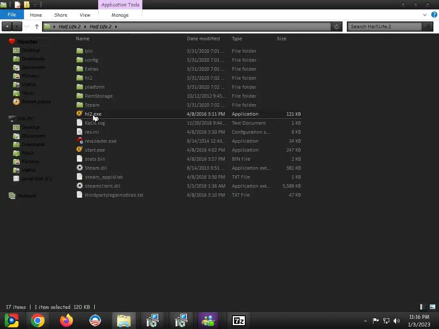439x329 pixels.
Task: Refresh the folder with the refresh button
Action: (x=337, y=27)
